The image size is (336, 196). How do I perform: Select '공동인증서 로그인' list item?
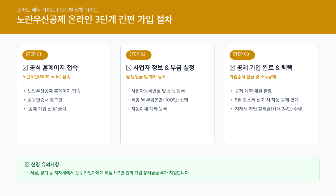pyautogui.click(x=45, y=100)
